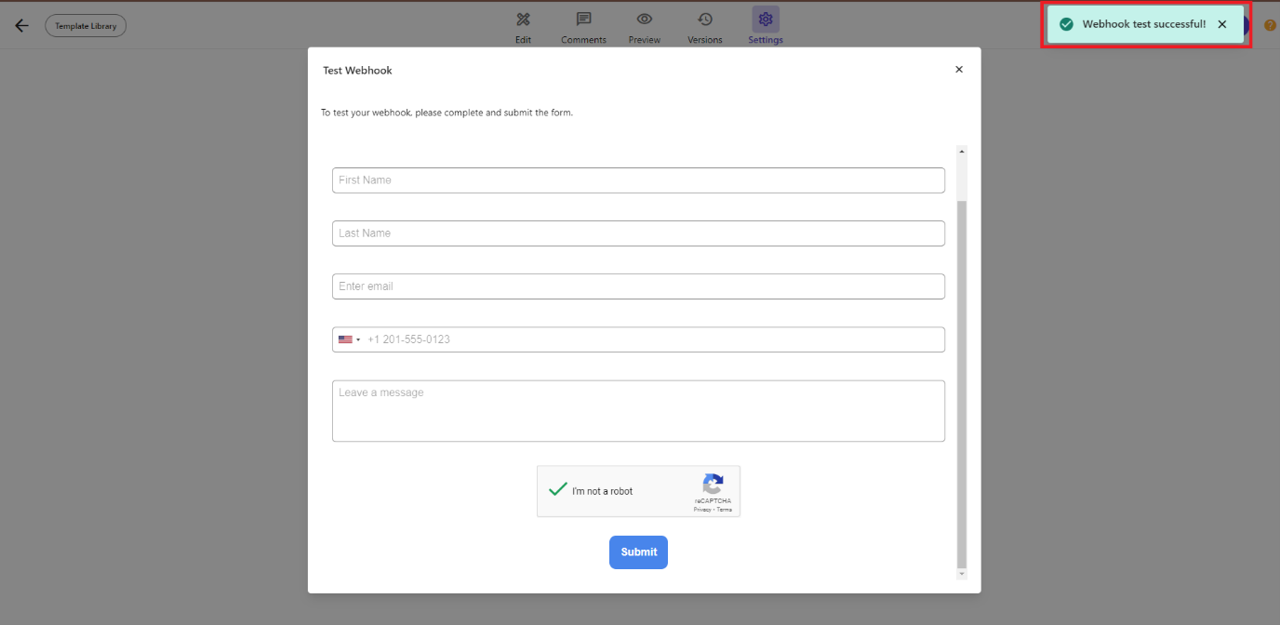1280x625 pixels.
Task: Click the Template Library button
Action: pos(86,26)
